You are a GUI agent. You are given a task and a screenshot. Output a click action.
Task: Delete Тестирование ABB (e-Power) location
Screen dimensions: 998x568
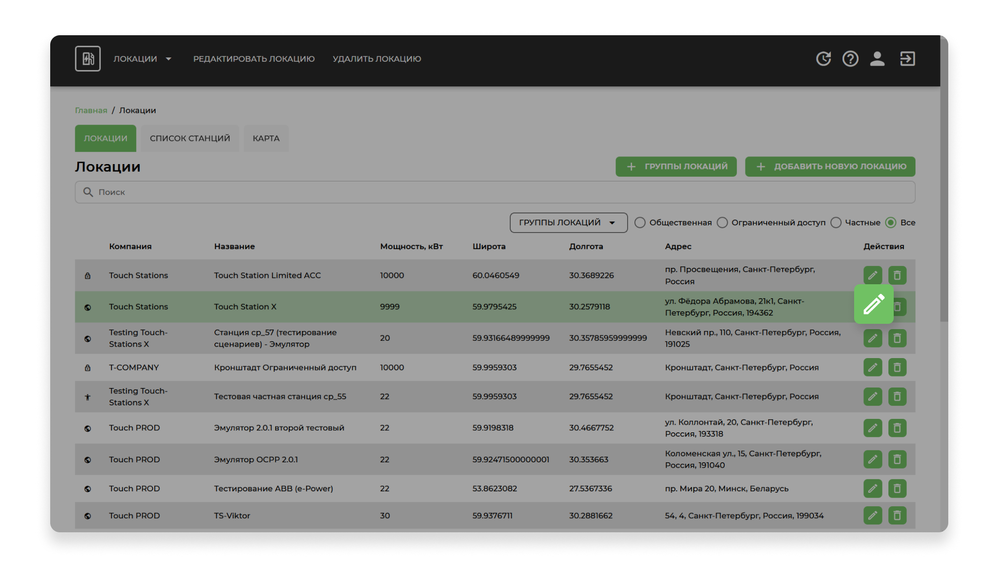897,488
